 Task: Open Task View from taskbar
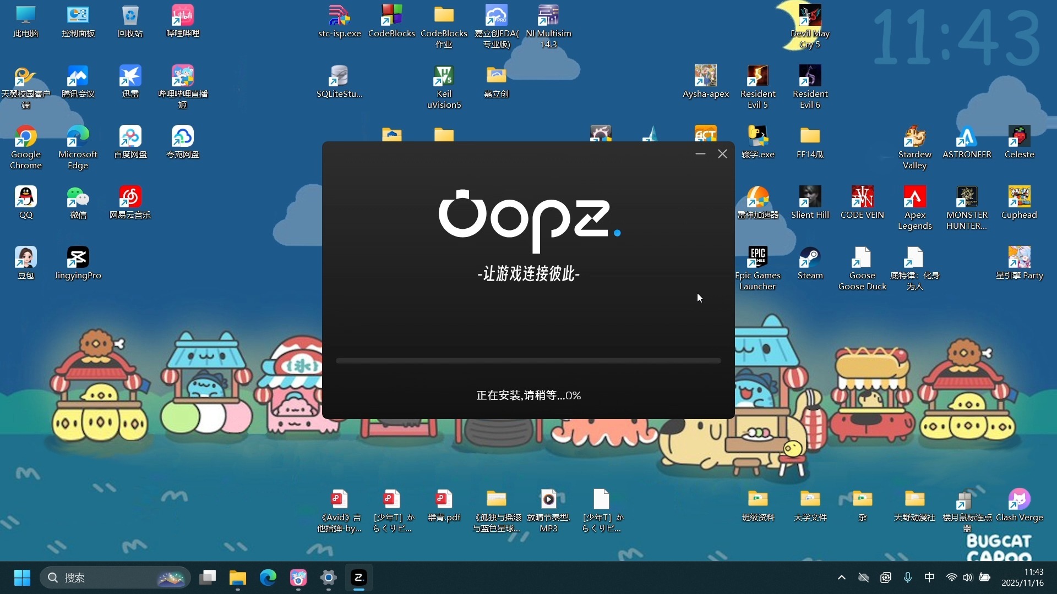tap(208, 577)
